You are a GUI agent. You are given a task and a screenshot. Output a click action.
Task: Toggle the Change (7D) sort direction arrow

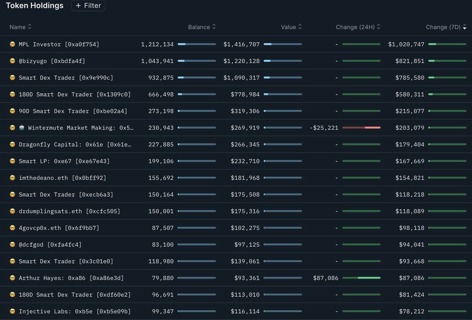point(464,27)
